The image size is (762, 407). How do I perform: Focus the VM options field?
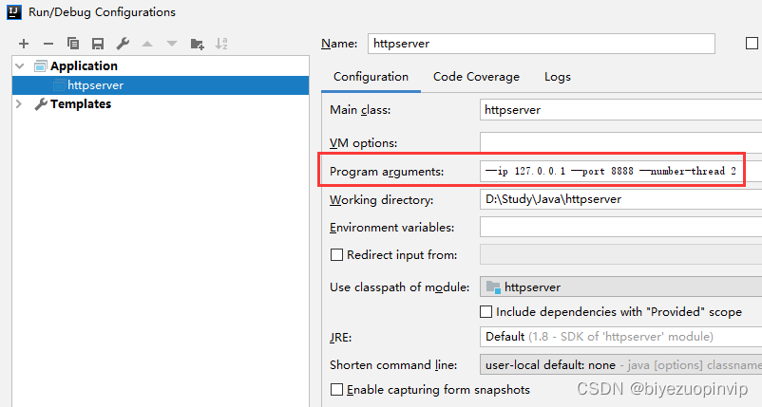pyautogui.click(x=620, y=142)
